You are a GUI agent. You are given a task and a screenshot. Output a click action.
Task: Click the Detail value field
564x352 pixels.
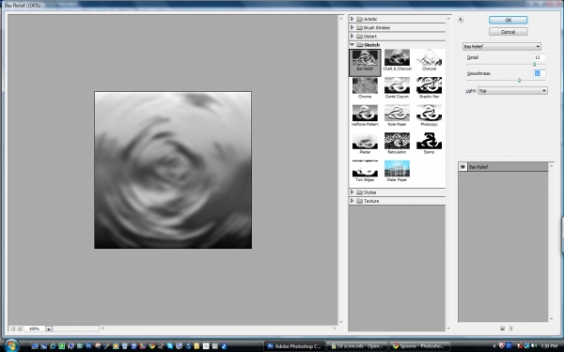click(539, 57)
